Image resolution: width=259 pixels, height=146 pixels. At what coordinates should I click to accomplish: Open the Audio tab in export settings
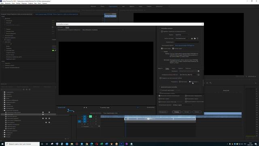pyautogui.click(x=174, y=69)
